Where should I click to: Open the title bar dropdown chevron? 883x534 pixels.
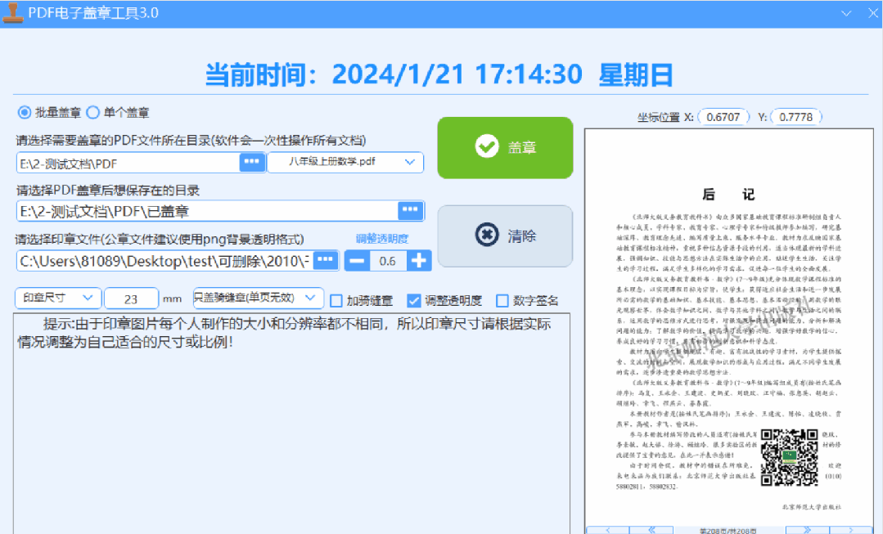(x=846, y=13)
